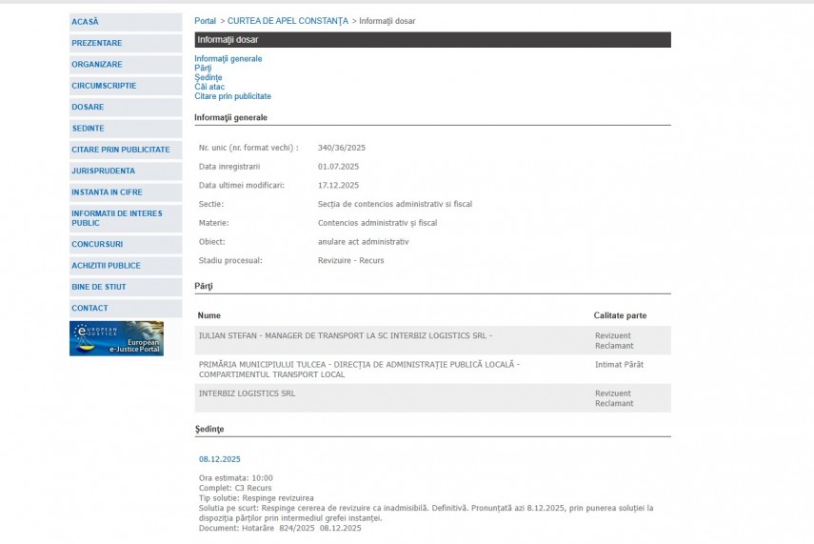Click the Citare prin publicitate anchor link
Screen dimensions: 814x544
click(x=232, y=96)
